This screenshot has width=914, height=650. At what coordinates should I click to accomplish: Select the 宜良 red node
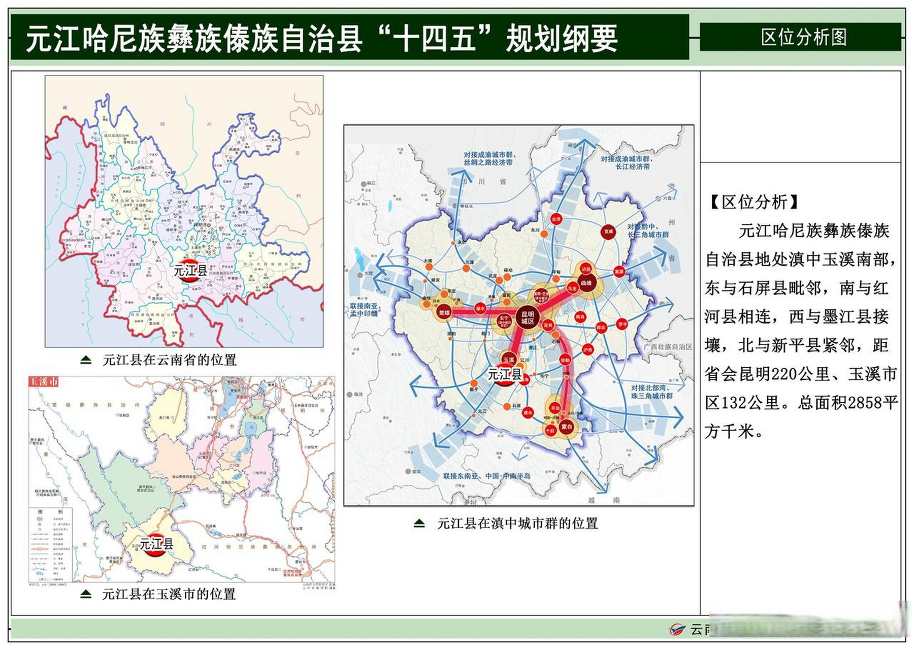548,324
